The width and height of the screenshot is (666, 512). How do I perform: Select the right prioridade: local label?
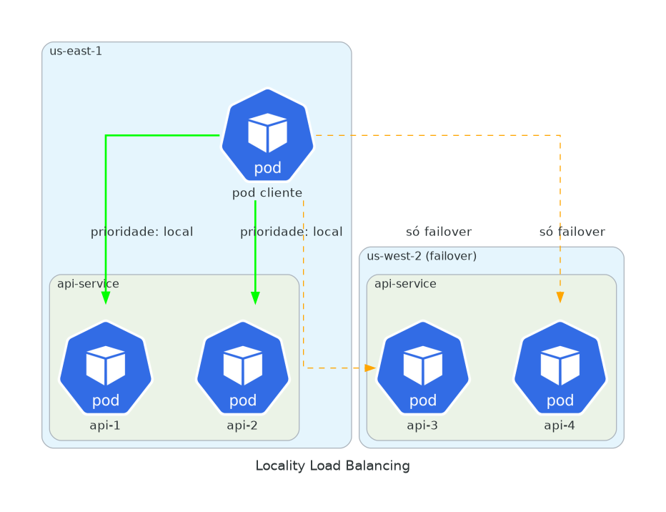[x=291, y=231]
